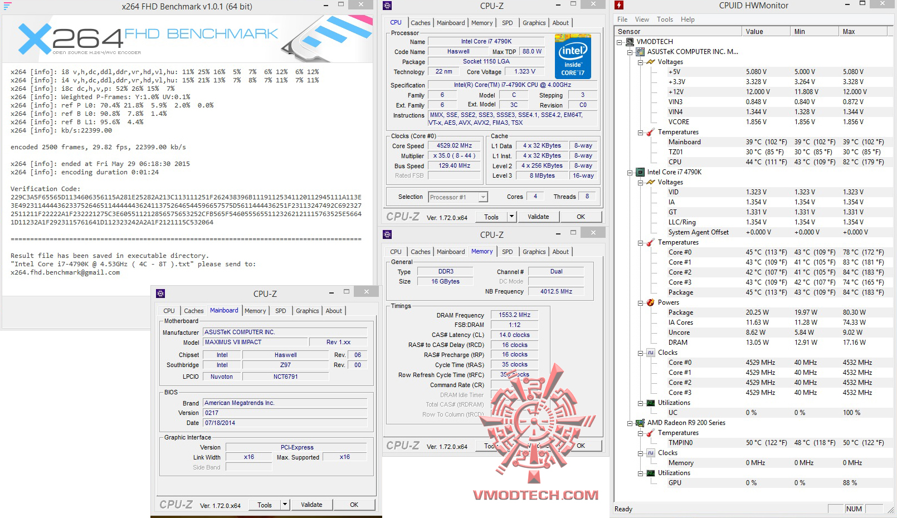This screenshot has width=897, height=518.
Task: Open the File menu in HWMonitor
Action: (x=622, y=19)
